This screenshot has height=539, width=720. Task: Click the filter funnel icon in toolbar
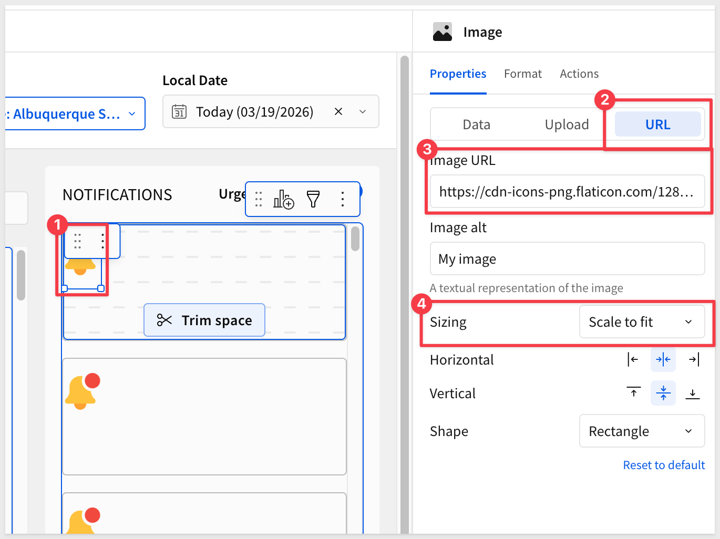[x=313, y=199]
